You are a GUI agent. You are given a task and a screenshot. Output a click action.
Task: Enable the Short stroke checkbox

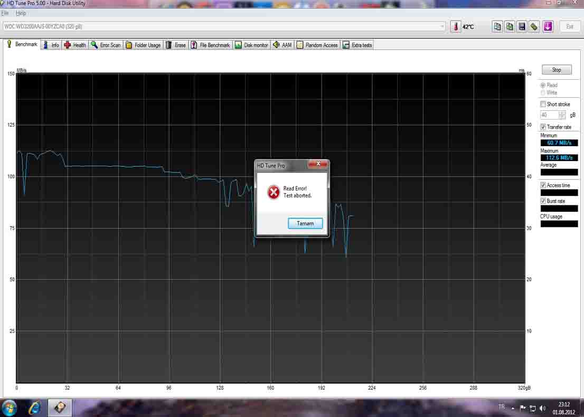click(x=543, y=105)
